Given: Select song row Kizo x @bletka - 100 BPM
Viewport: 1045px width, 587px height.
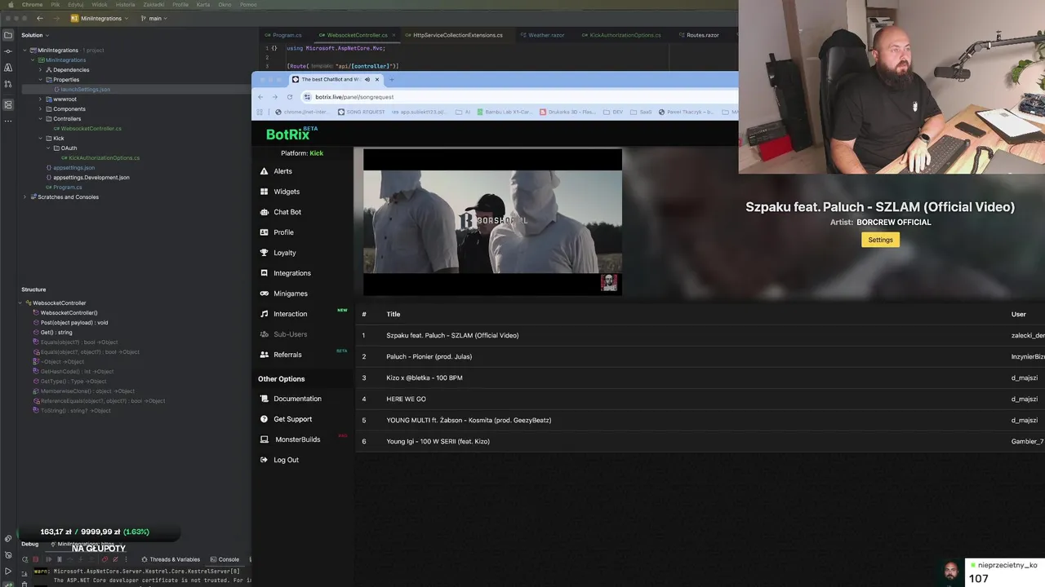Looking at the screenshot, I should (700, 377).
